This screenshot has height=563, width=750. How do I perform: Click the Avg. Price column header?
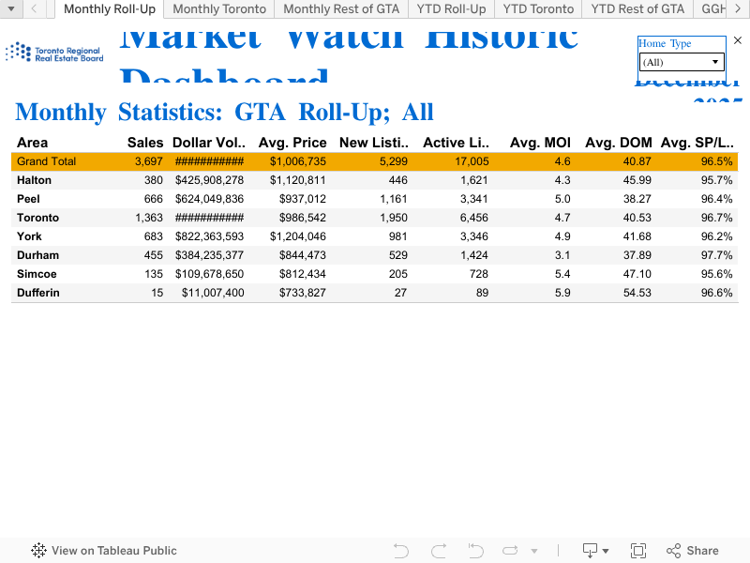click(292, 143)
